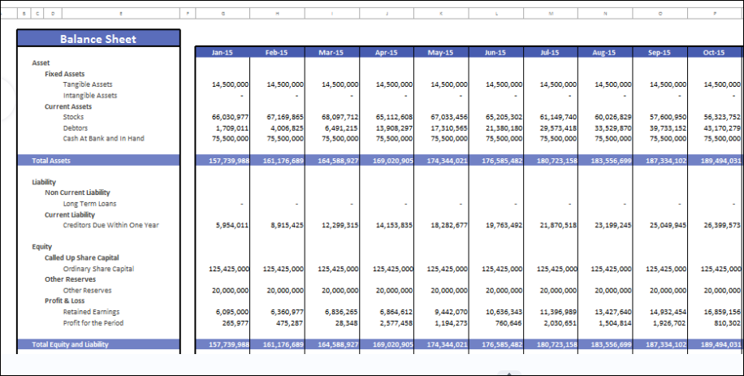Select the Jun-15 Debtors value 21,380,180
The height and width of the screenshot is (376, 744).
[504, 127]
